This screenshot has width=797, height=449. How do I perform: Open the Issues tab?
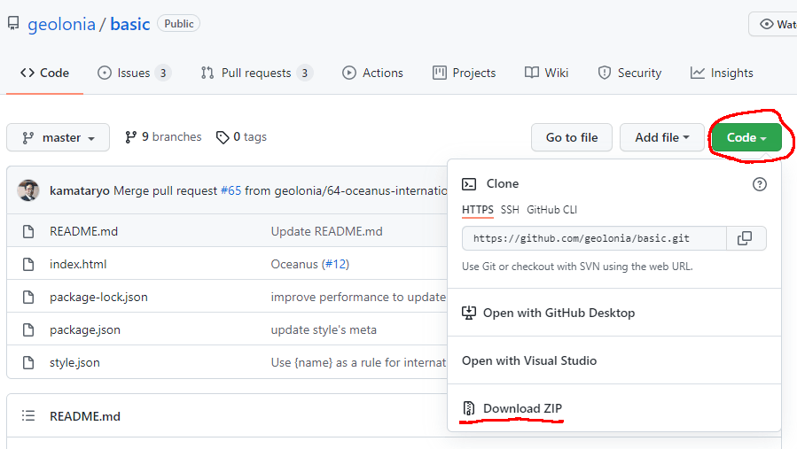tap(134, 73)
